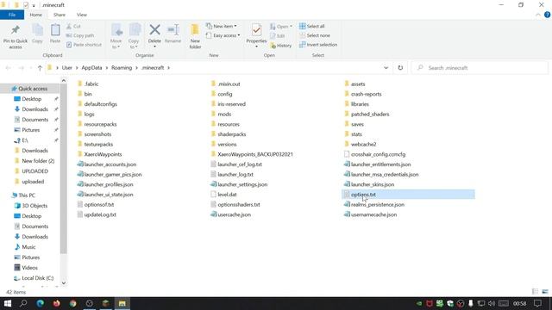This screenshot has height=310, width=552.
Task: Open the Move to dropdown
Action: tap(116, 44)
